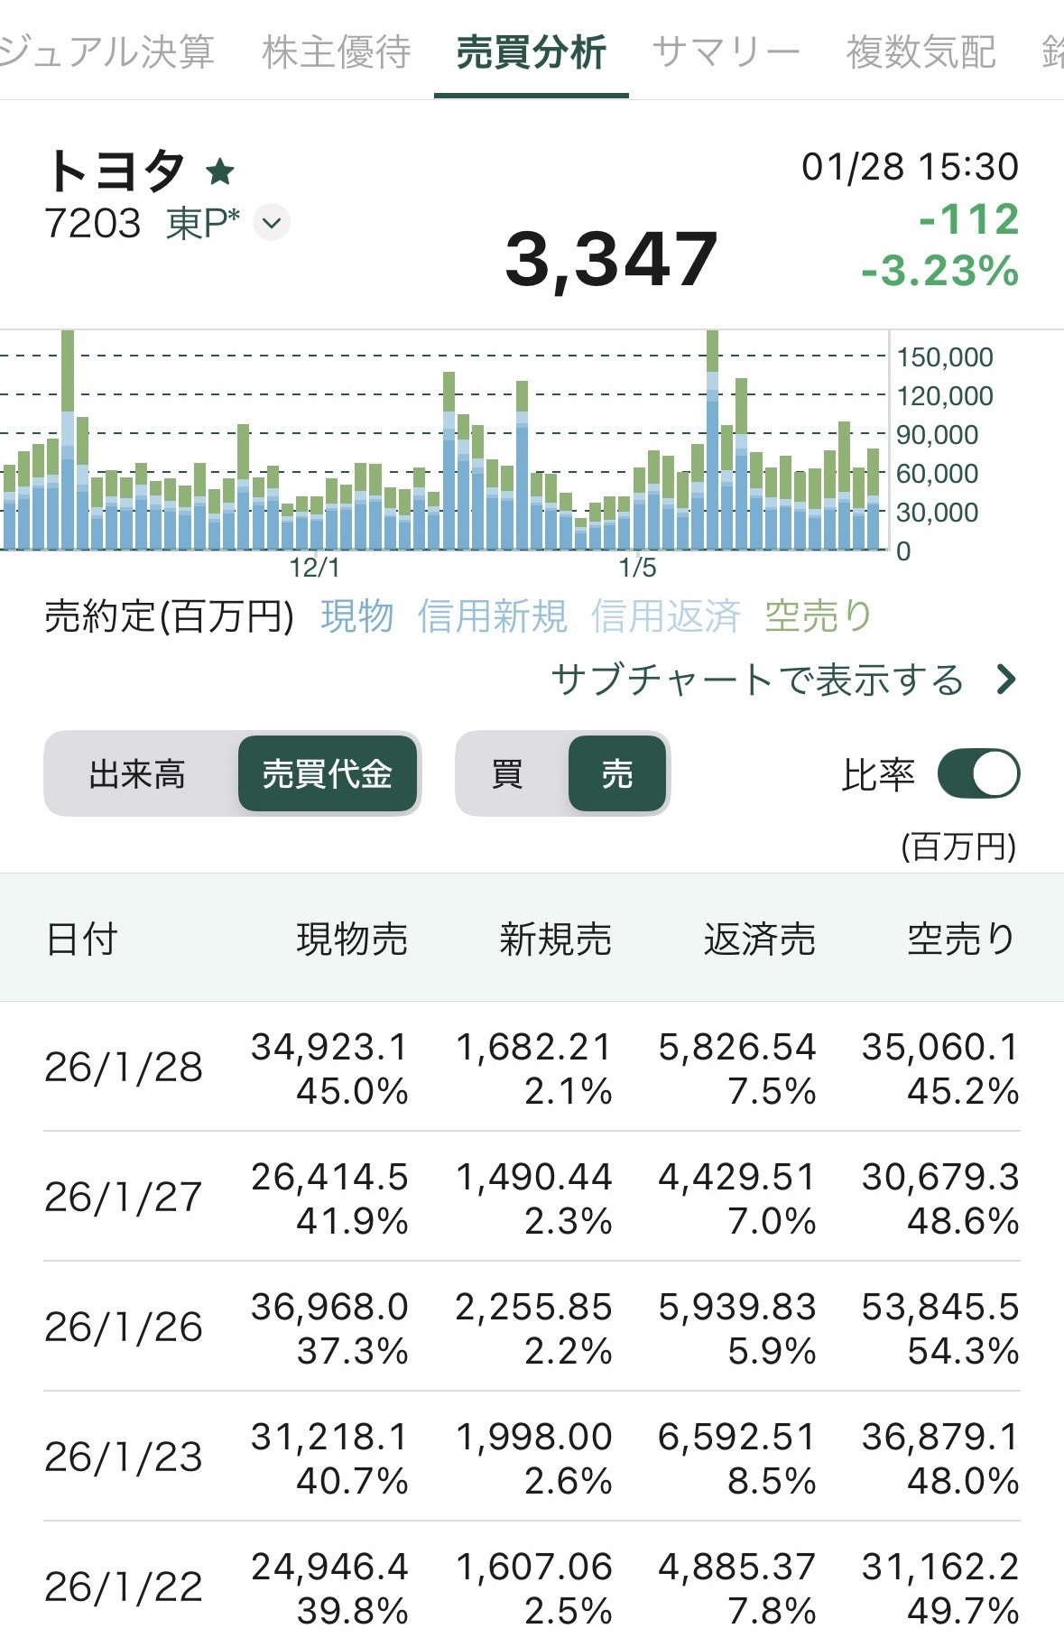
Task: Tap the tallest chart bar left of the 12/1 label
Action: coord(68,440)
